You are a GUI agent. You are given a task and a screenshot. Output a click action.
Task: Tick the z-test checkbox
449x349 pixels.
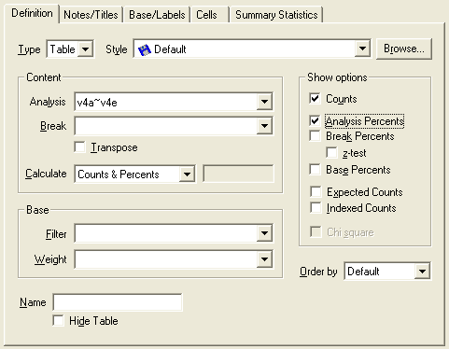[331, 153]
